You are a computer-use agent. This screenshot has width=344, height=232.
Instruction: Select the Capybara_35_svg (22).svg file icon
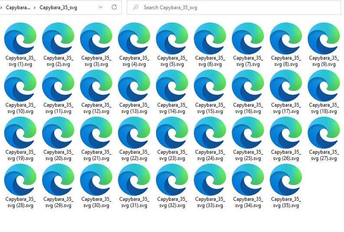(x=134, y=133)
